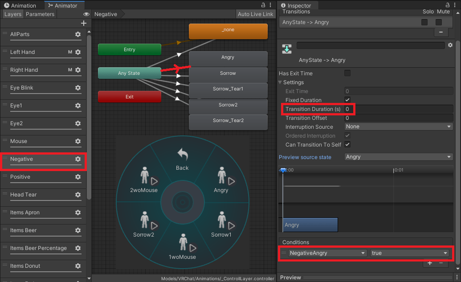Open the gear icon on the transition name field
Screen dimensions: 461x282
pos(450,45)
